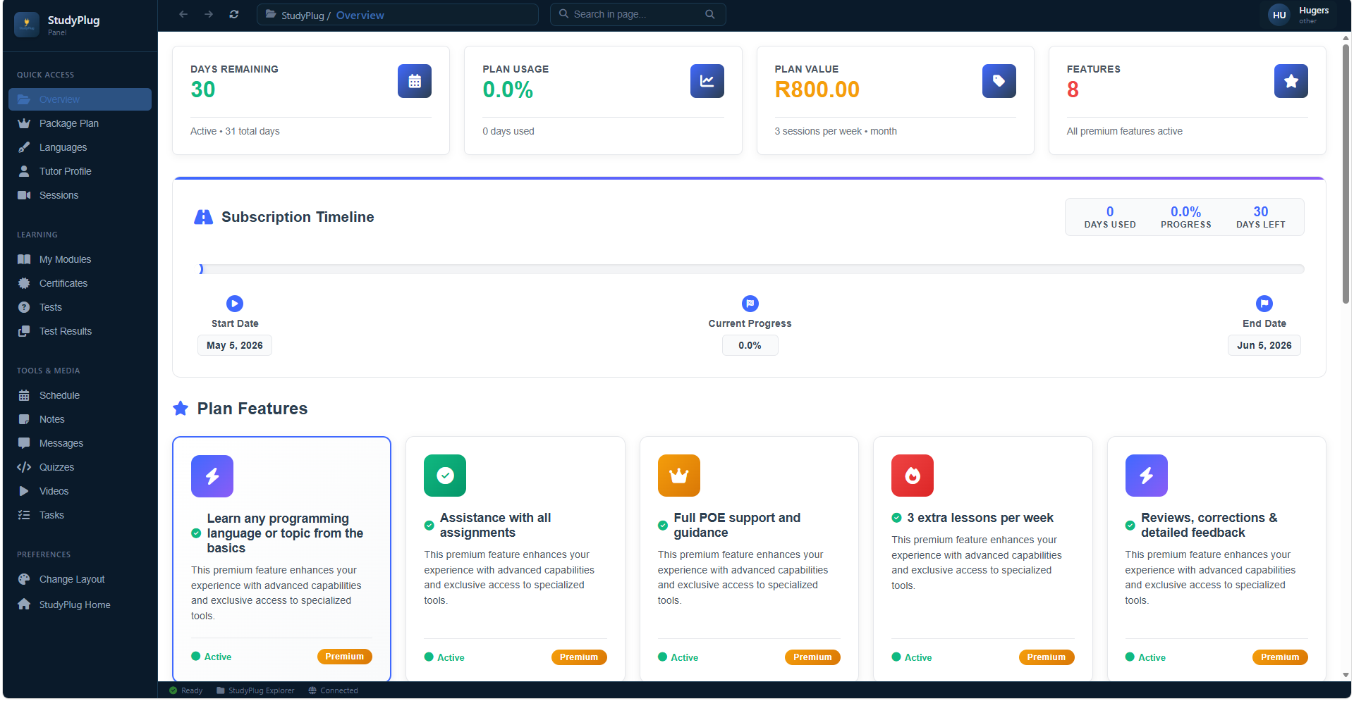Click lightning icon on Reviews, corrections card
Viewport: 1354px width, 701px height.
coord(1147,476)
